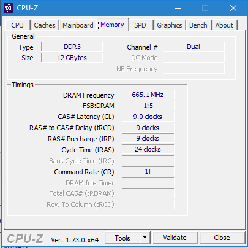248x248 pixels.
Task: Click the empty NB Frequency field
Action: point(194,69)
